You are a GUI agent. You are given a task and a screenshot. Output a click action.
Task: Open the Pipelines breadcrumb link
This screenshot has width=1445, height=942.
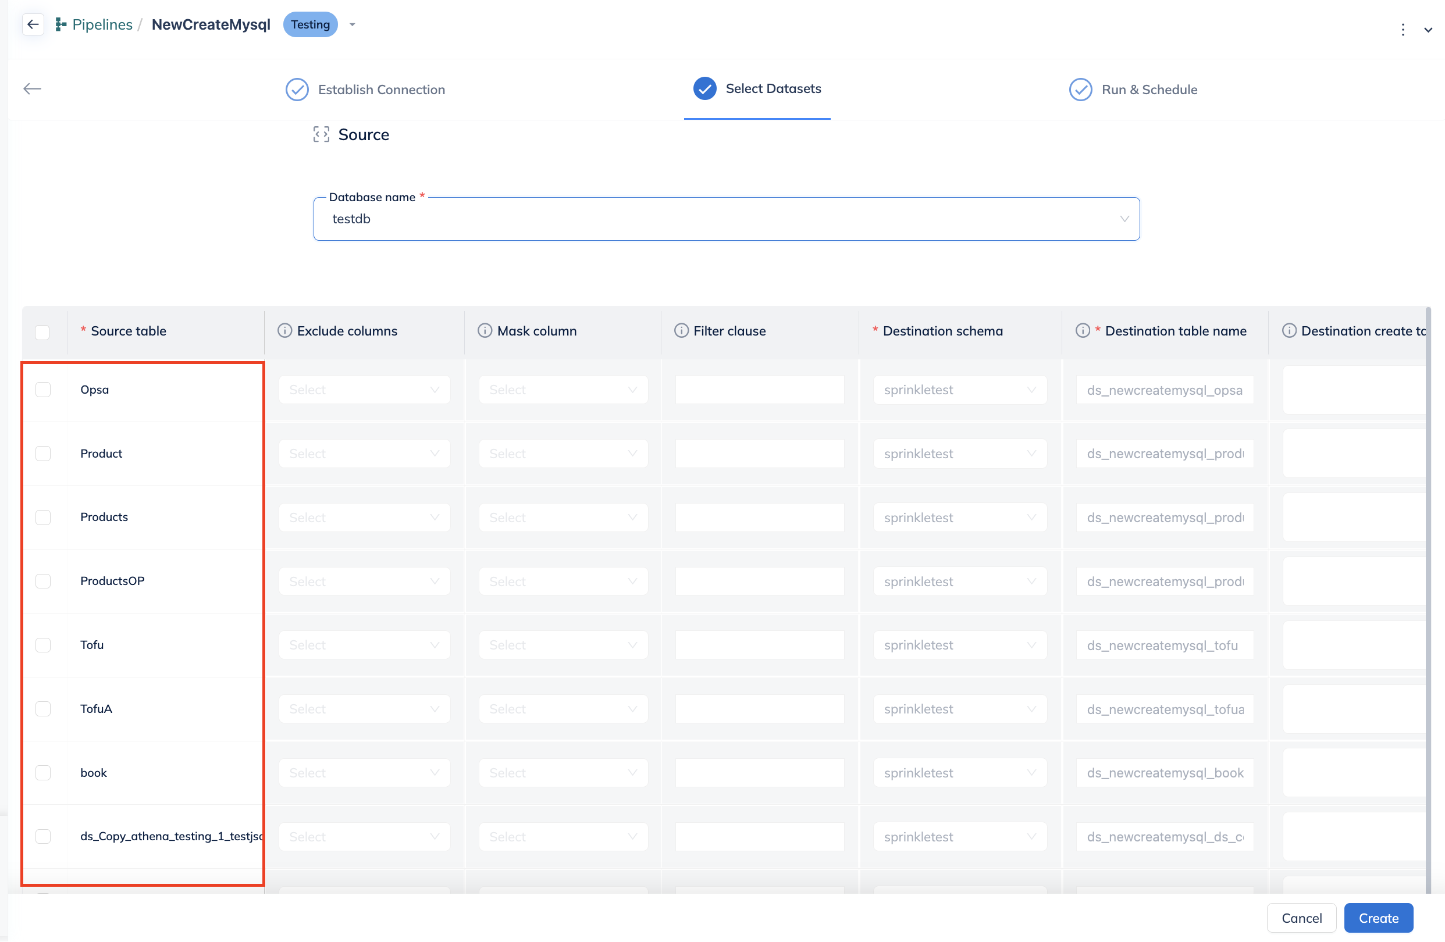(x=102, y=24)
